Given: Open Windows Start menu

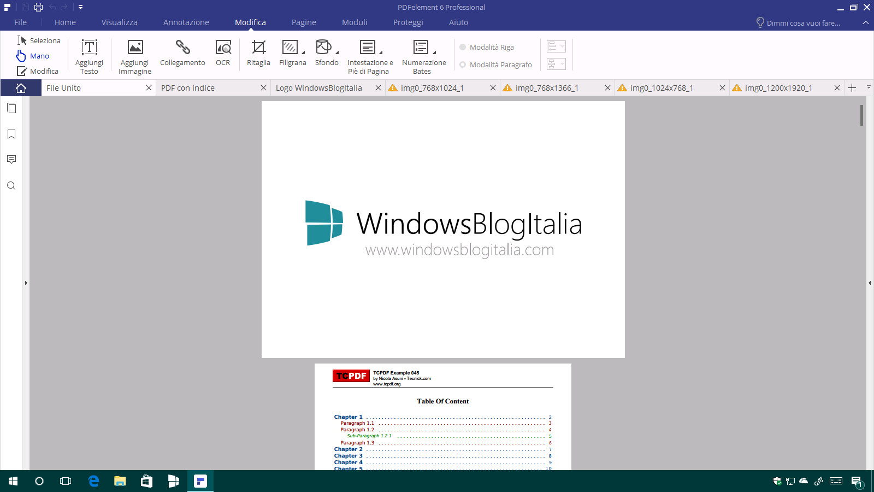Looking at the screenshot, I should (x=13, y=481).
